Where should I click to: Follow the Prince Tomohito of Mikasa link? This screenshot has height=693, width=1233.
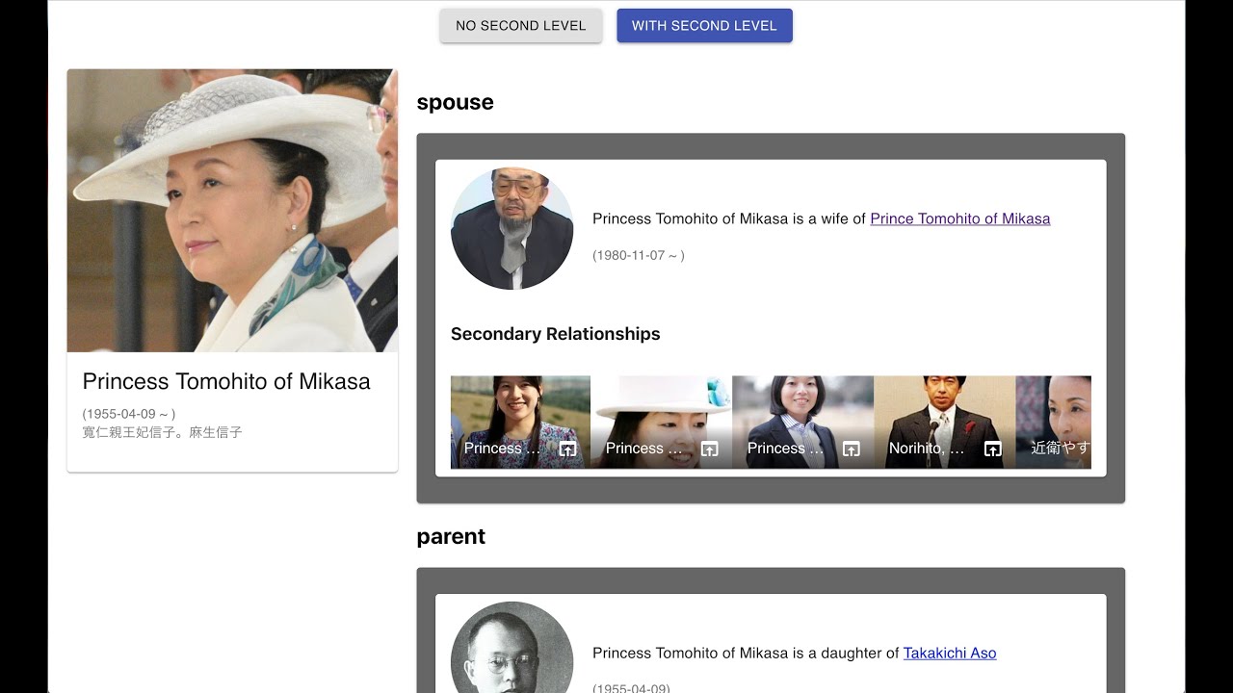tap(959, 218)
